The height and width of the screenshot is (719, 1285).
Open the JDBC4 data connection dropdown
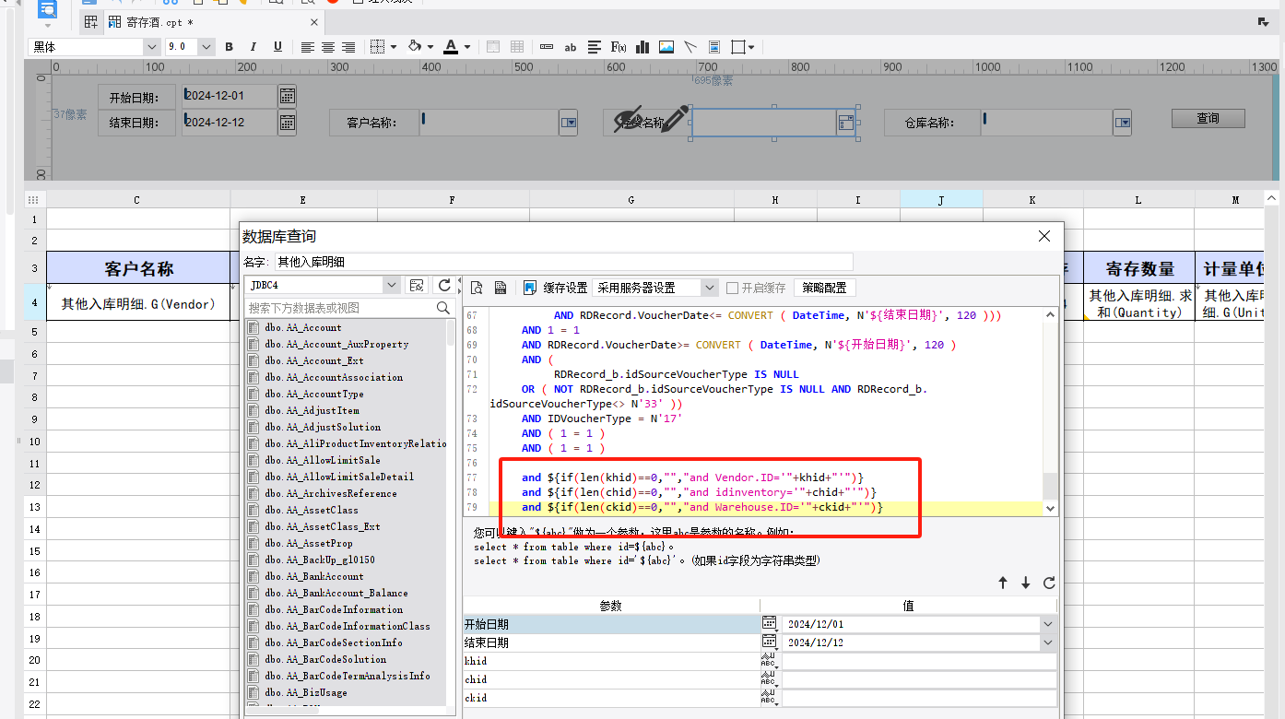tap(392, 286)
